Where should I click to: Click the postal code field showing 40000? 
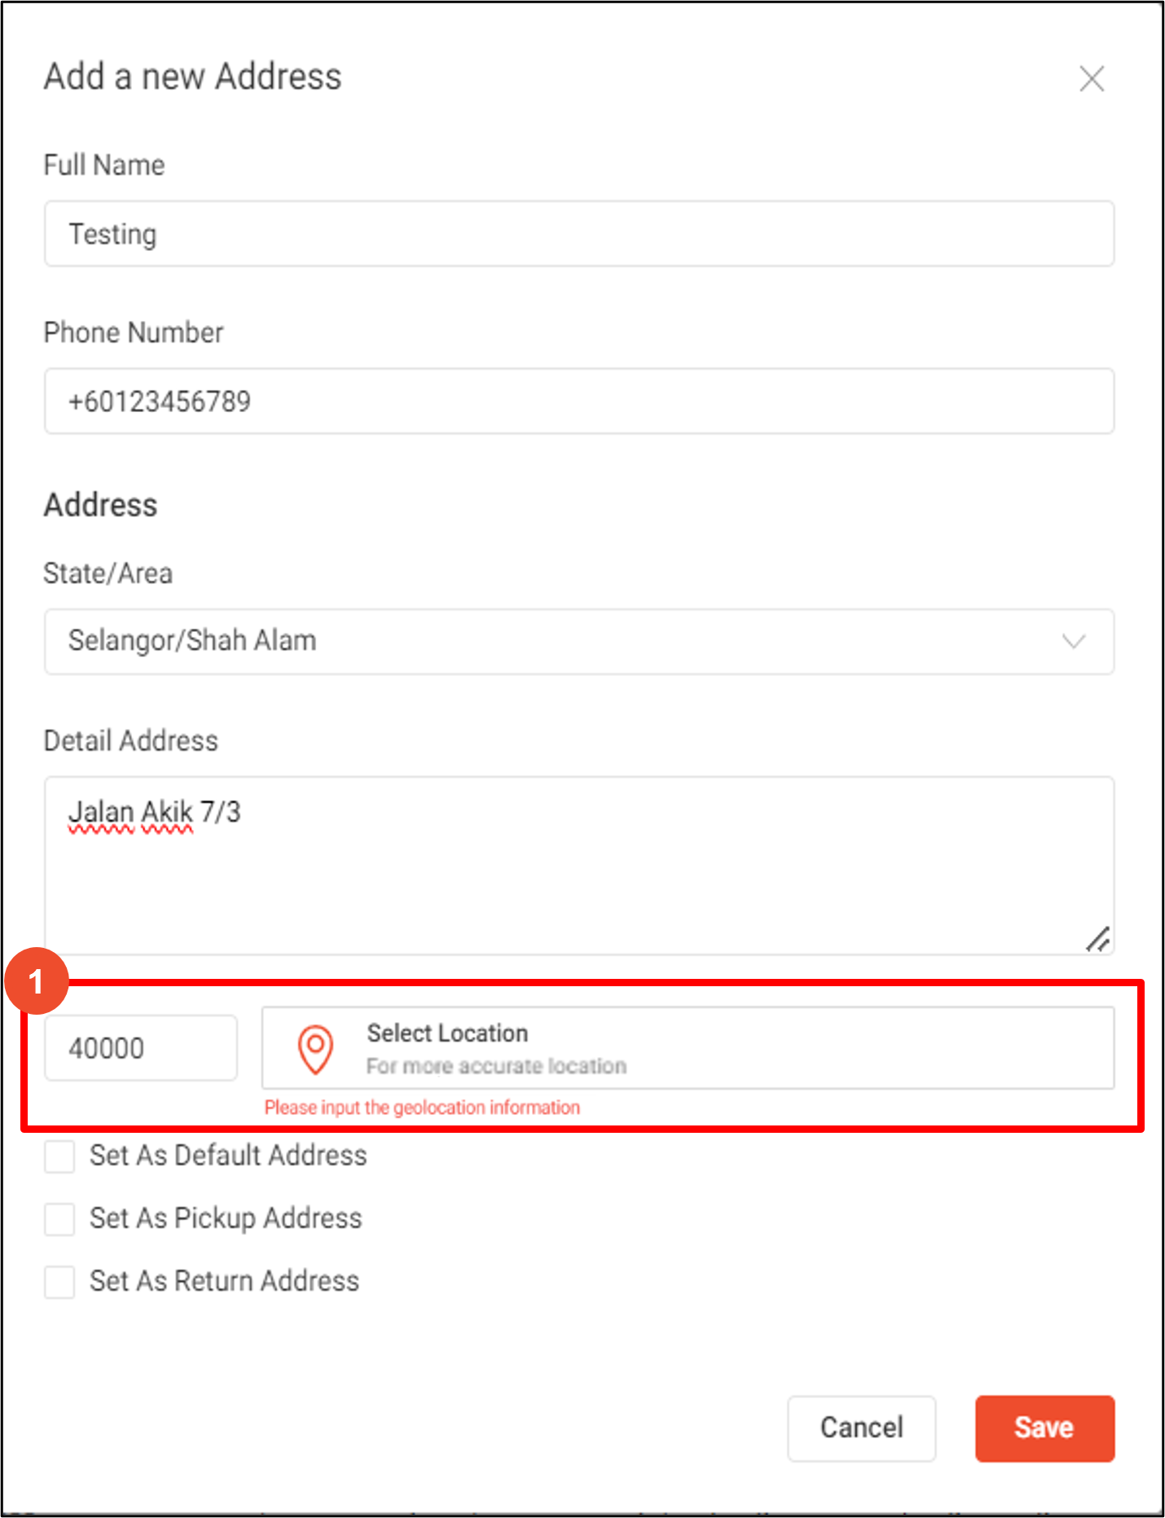[x=140, y=1048]
